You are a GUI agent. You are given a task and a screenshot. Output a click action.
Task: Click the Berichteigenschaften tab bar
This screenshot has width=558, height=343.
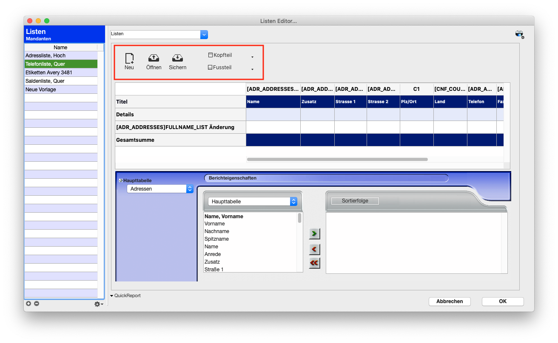326,178
